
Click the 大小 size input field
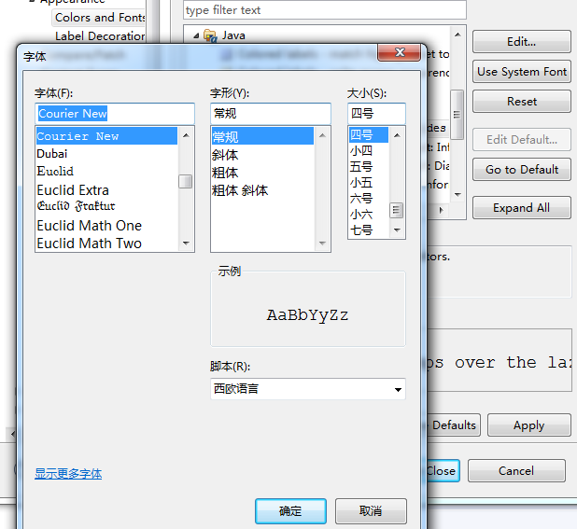point(376,114)
